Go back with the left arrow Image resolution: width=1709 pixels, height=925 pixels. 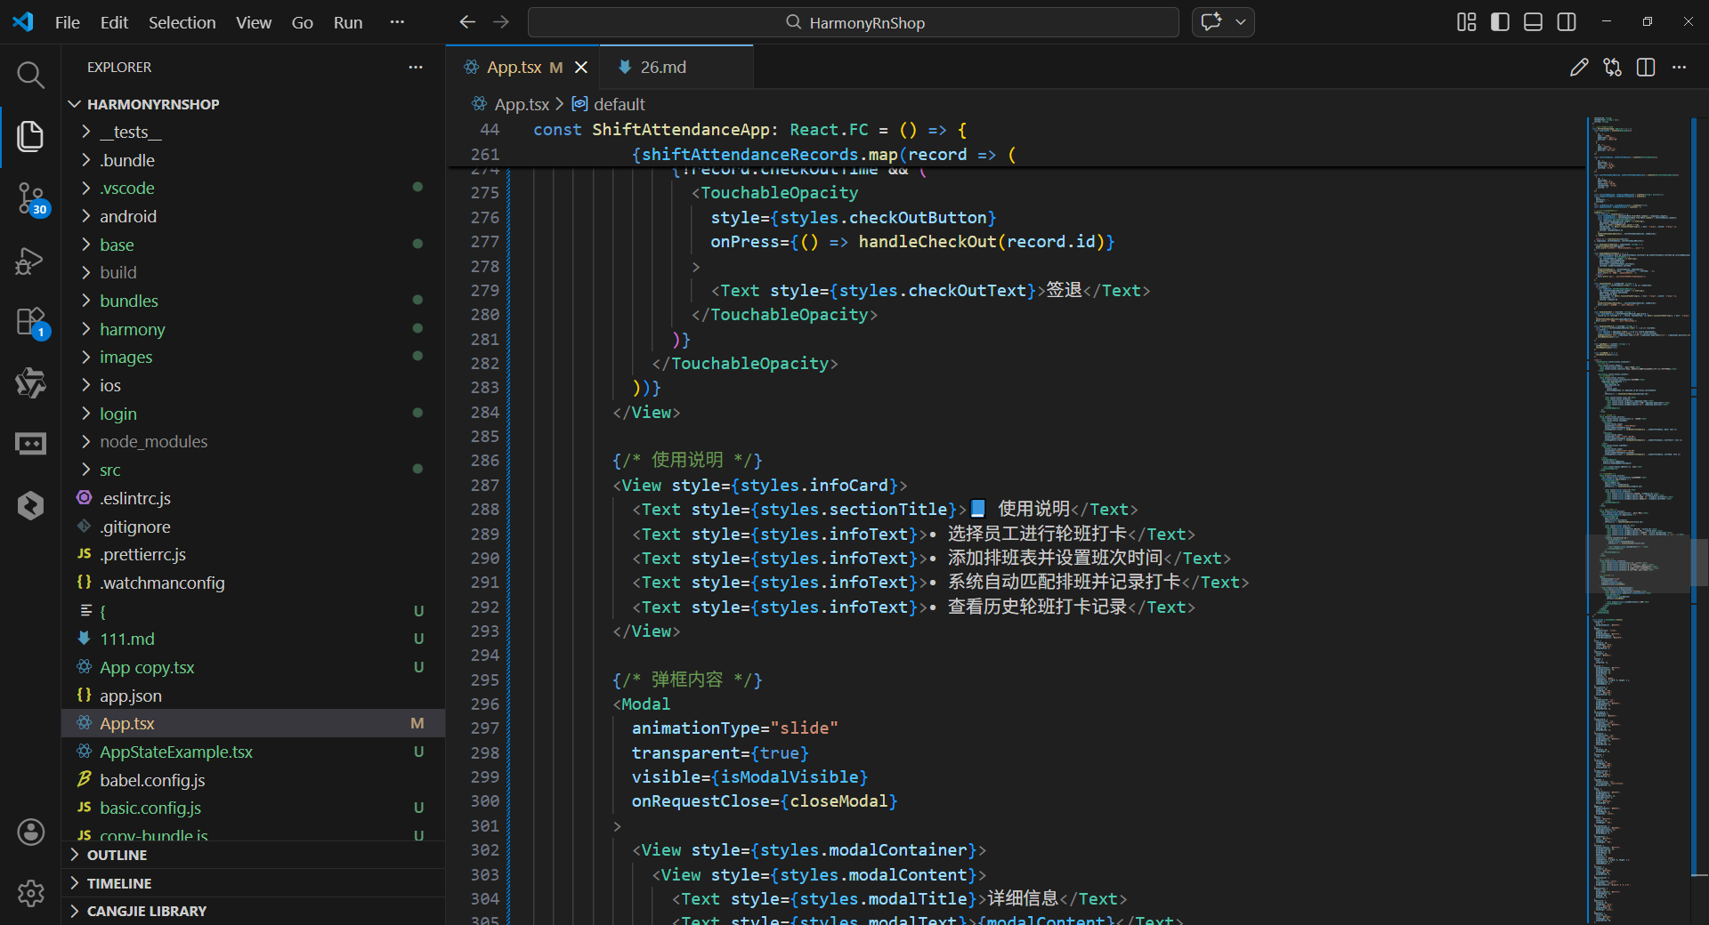pyautogui.click(x=467, y=22)
